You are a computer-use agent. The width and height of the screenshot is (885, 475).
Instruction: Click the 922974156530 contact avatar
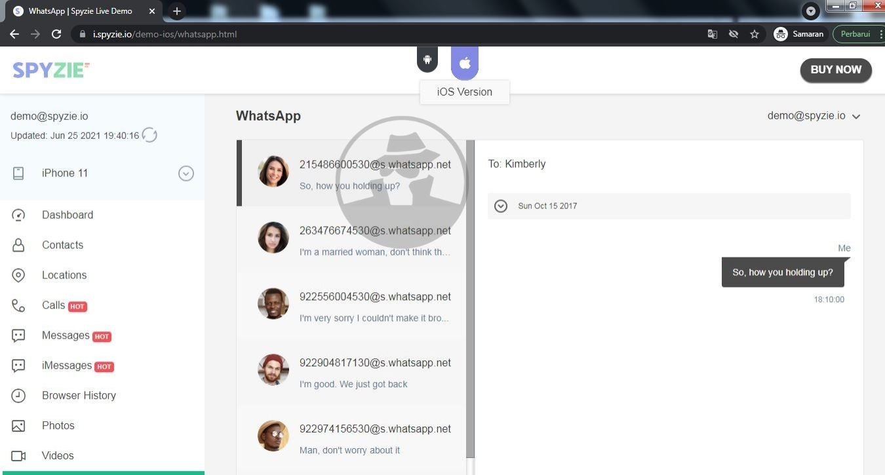point(273,436)
